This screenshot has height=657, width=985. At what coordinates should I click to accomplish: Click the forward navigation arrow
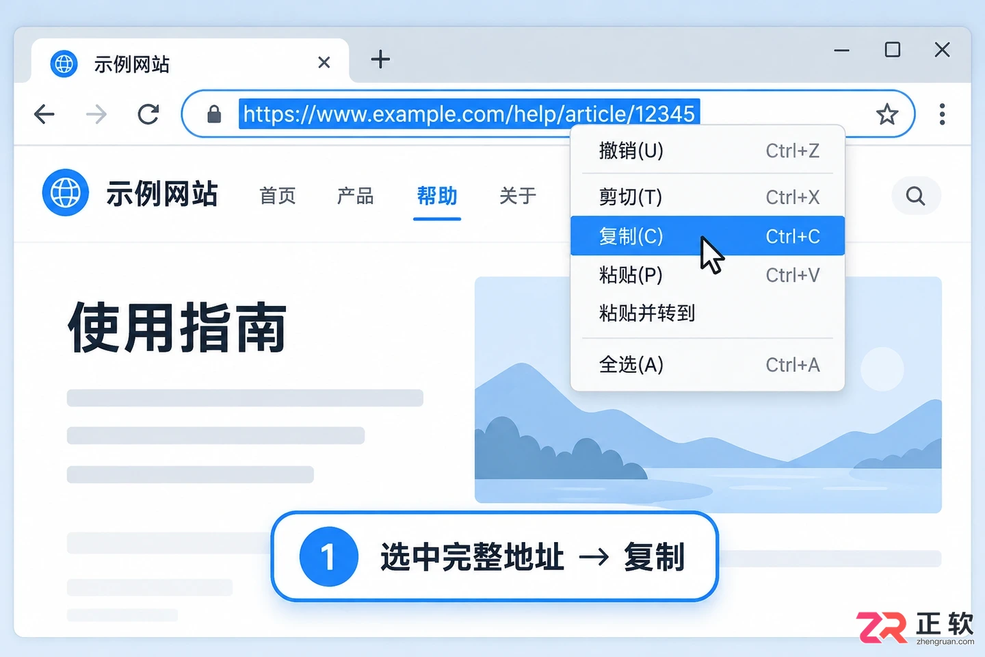96,114
